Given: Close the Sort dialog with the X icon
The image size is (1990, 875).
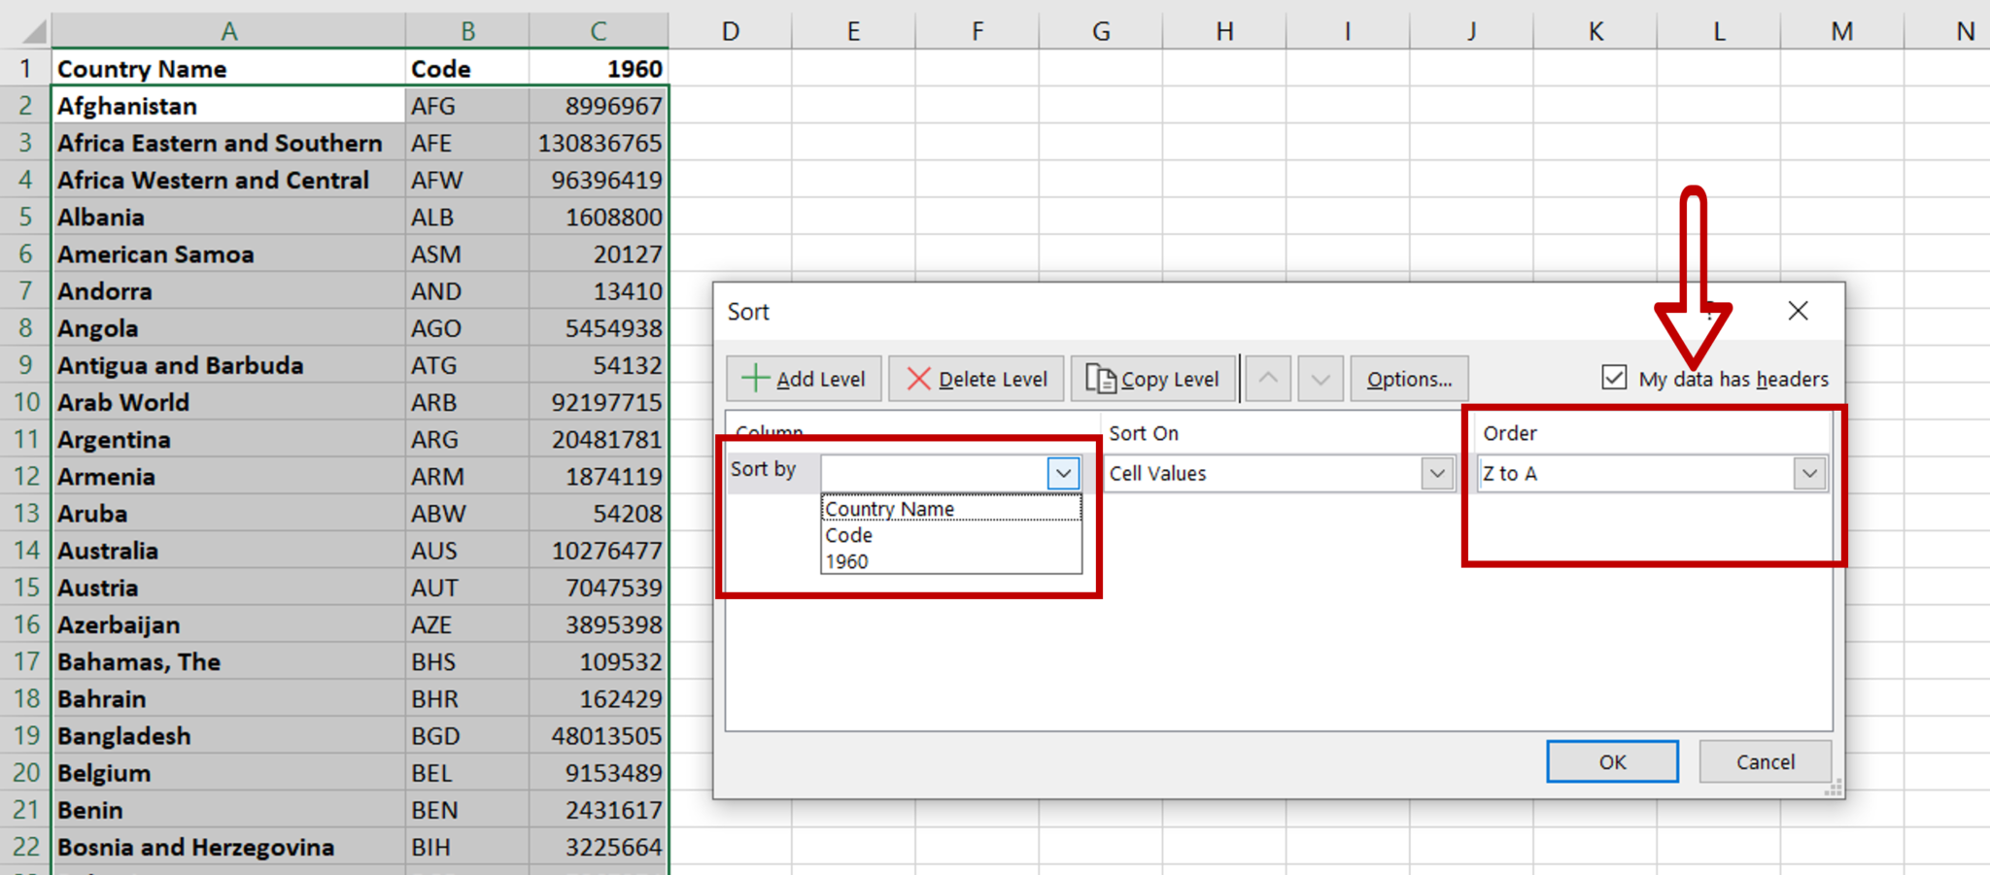Looking at the screenshot, I should tap(1798, 311).
